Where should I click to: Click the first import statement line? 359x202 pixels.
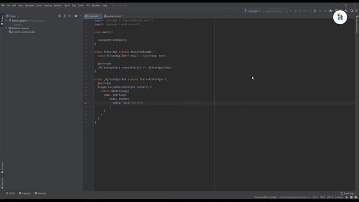123,20
